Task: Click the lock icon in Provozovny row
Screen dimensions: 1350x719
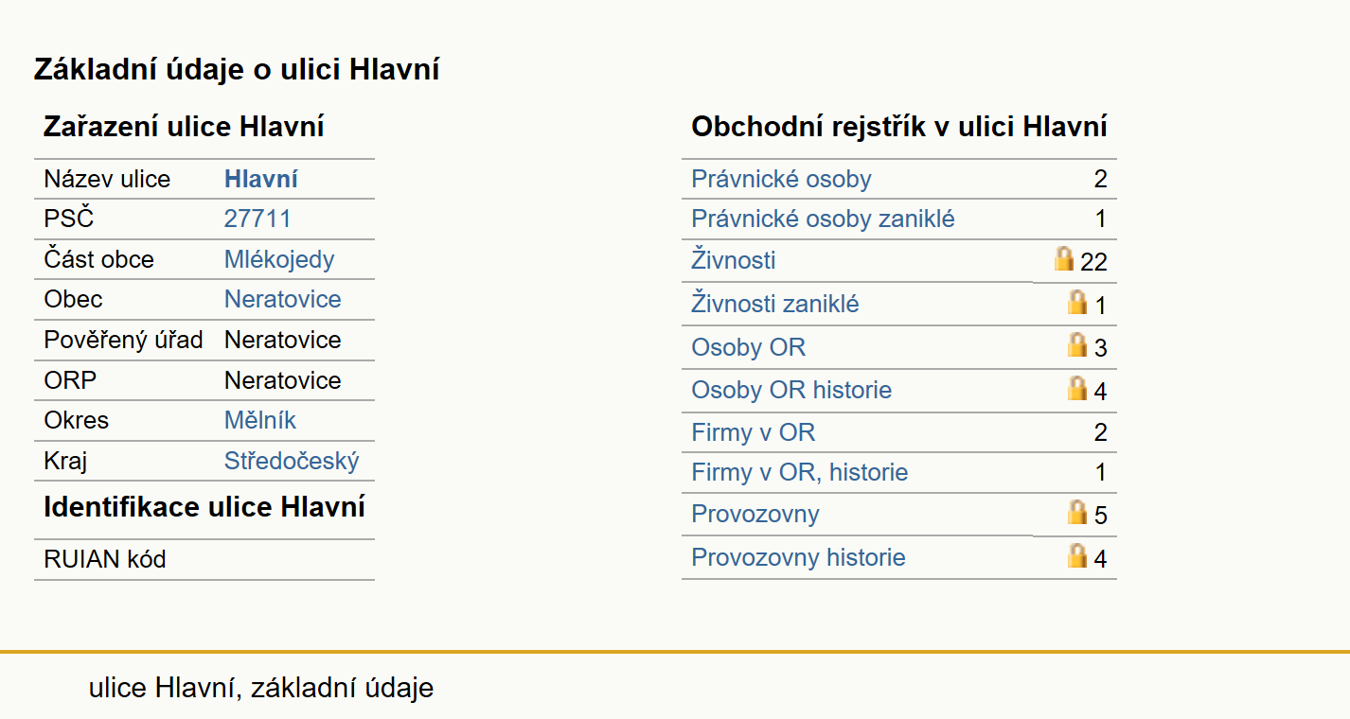Action: point(1077,512)
